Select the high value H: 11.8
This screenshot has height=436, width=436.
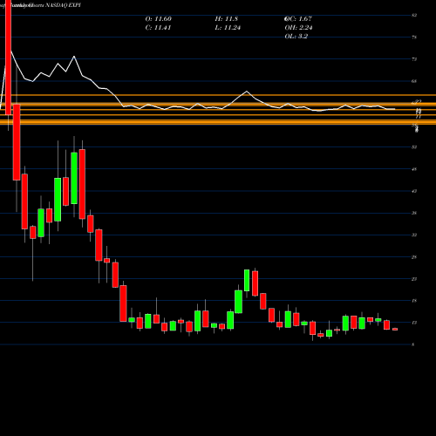coord(227,19)
